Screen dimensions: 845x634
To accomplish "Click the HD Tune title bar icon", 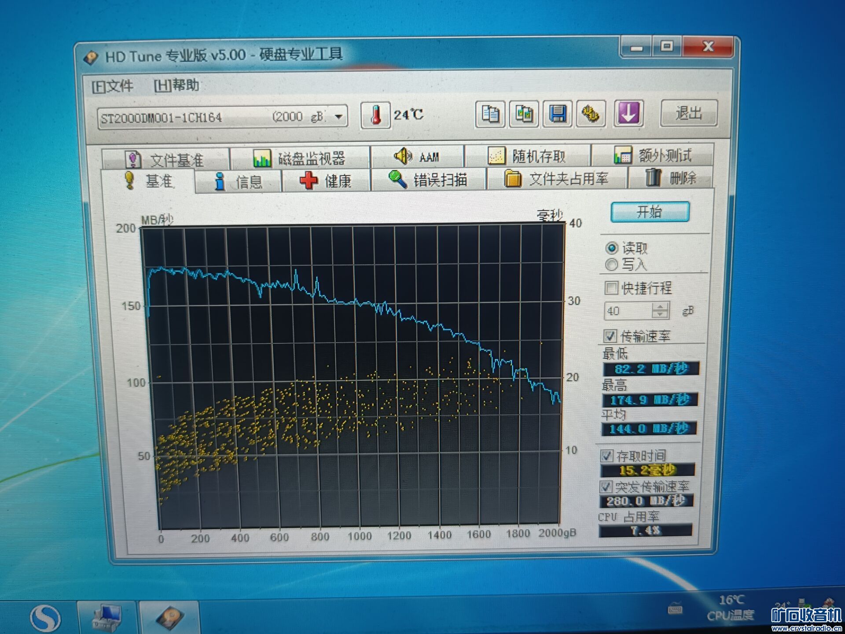I will (x=91, y=57).
